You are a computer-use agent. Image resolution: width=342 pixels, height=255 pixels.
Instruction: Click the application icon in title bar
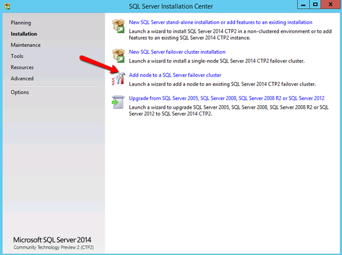(7, 5)
